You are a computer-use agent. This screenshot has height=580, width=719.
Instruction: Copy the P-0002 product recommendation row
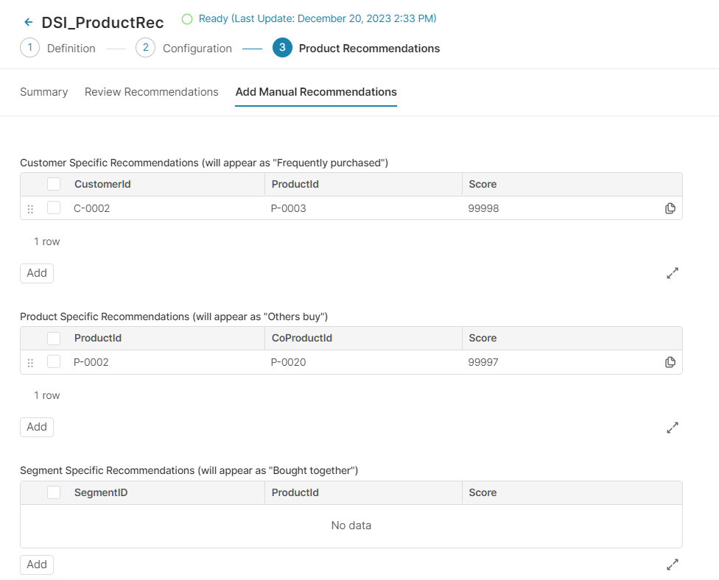pyautogui.click(x=670, y=362)
